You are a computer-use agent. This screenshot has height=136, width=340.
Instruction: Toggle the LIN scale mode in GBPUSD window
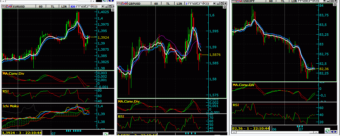pyautogui.click(x=180, y=3)
